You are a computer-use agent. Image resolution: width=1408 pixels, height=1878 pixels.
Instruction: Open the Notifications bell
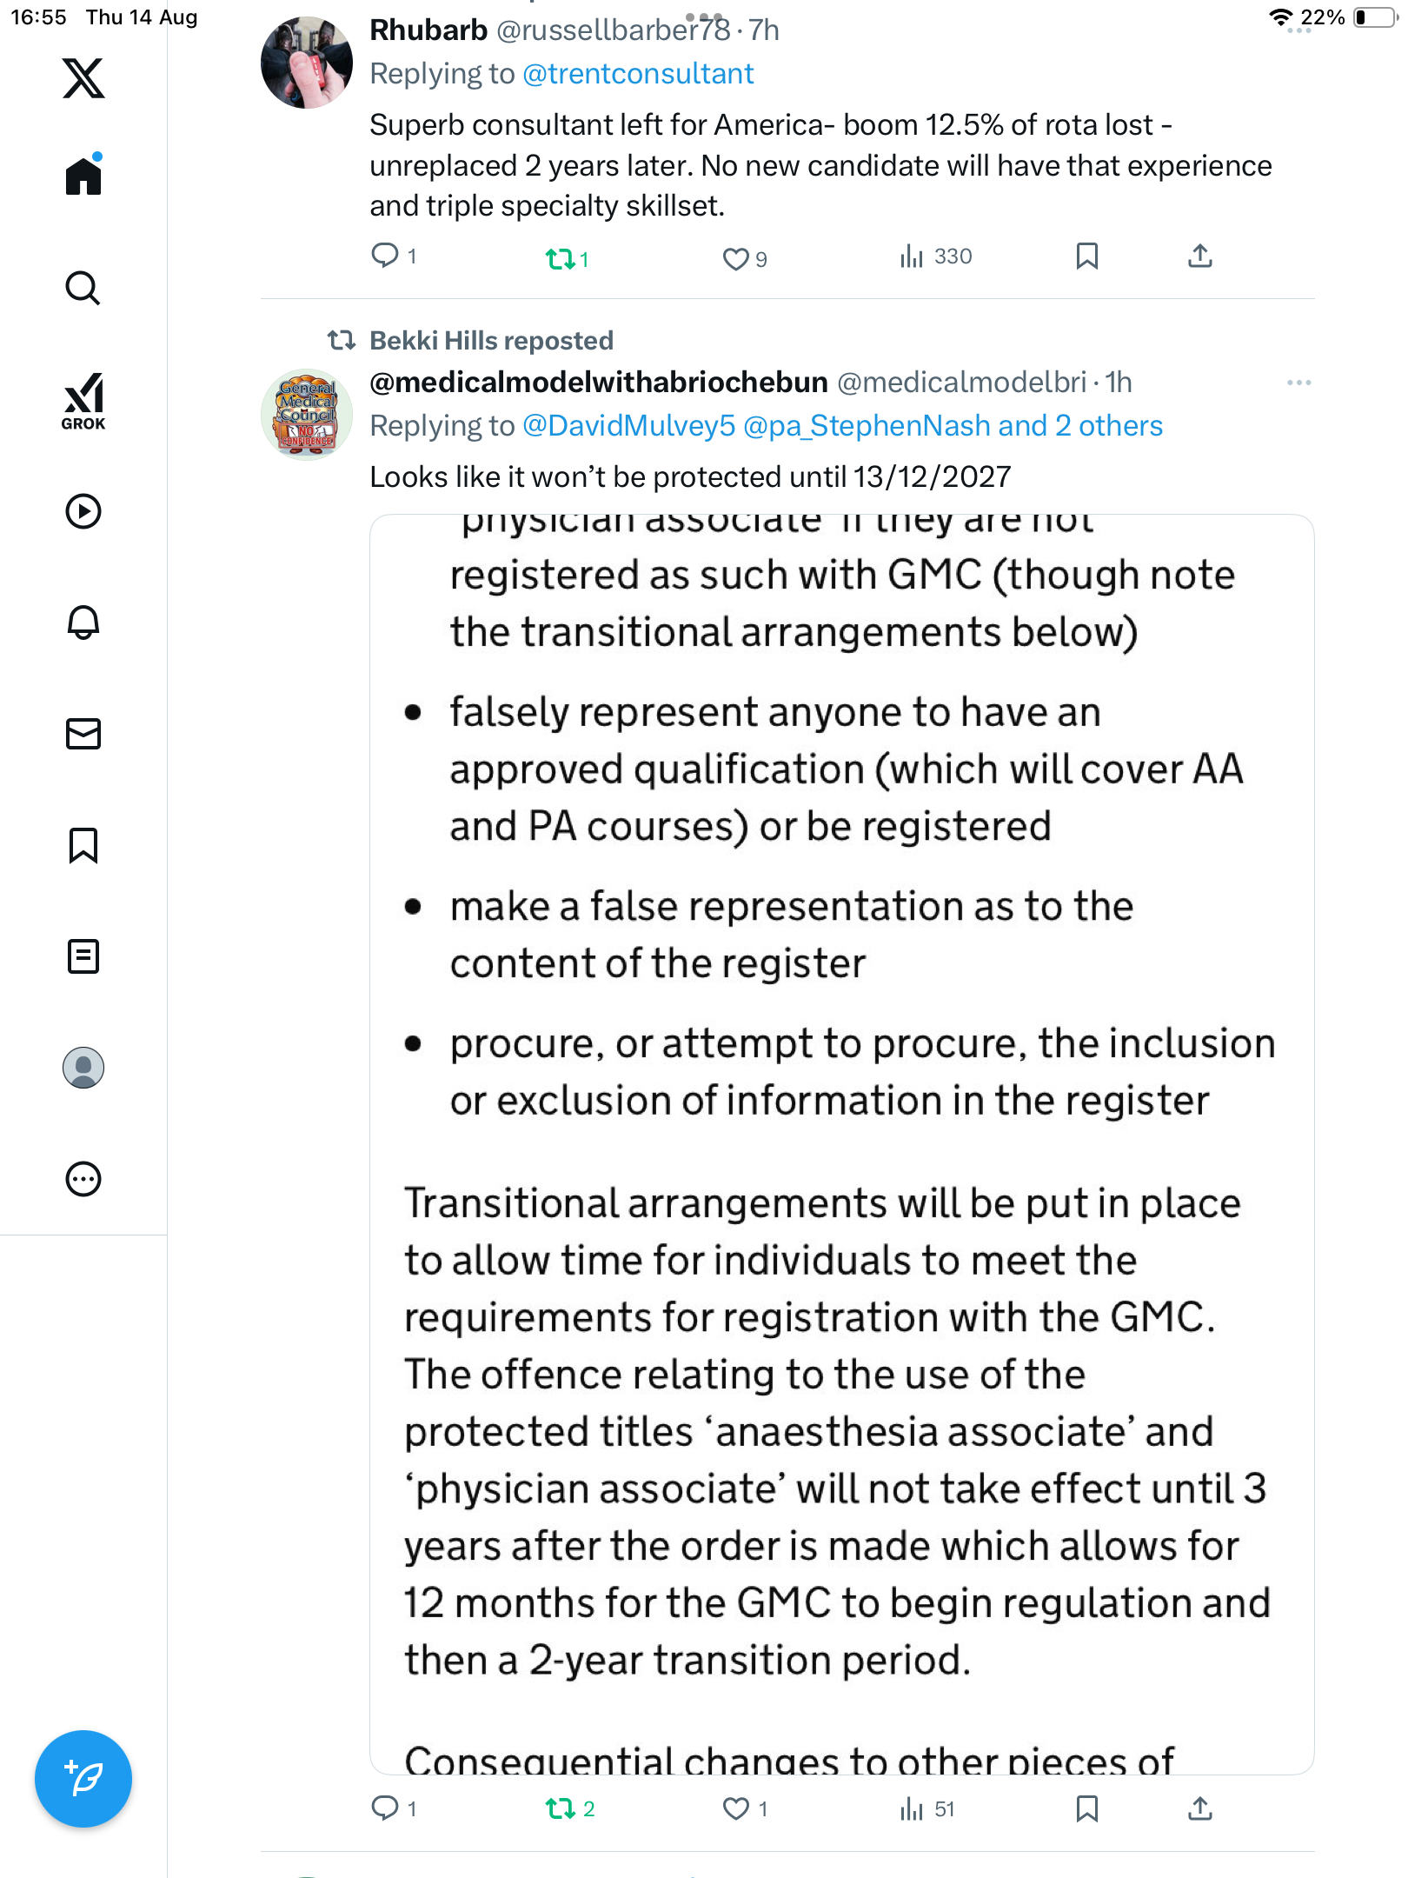(83, 623)
